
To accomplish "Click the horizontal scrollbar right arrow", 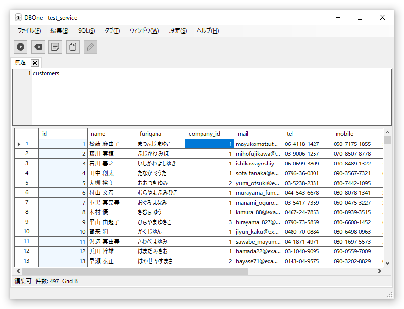I will (x=379, y=271).
